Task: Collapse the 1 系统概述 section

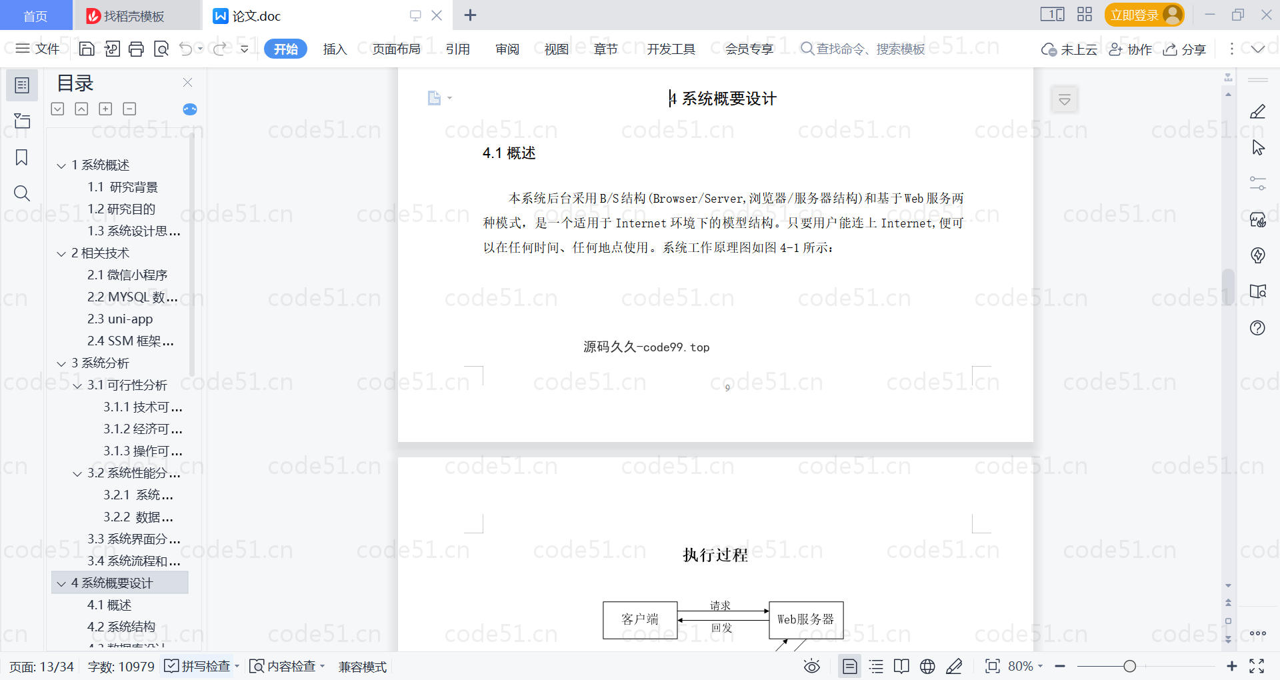Action: click(61, 165)
